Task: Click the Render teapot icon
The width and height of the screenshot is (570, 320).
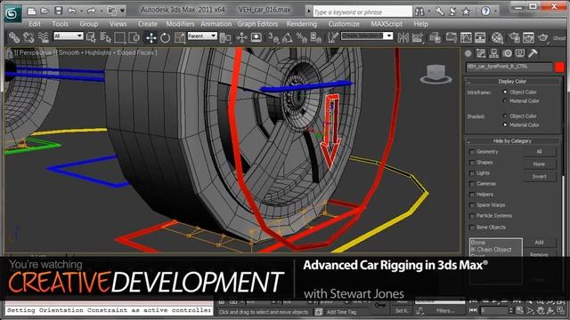Action: point(543,37)
